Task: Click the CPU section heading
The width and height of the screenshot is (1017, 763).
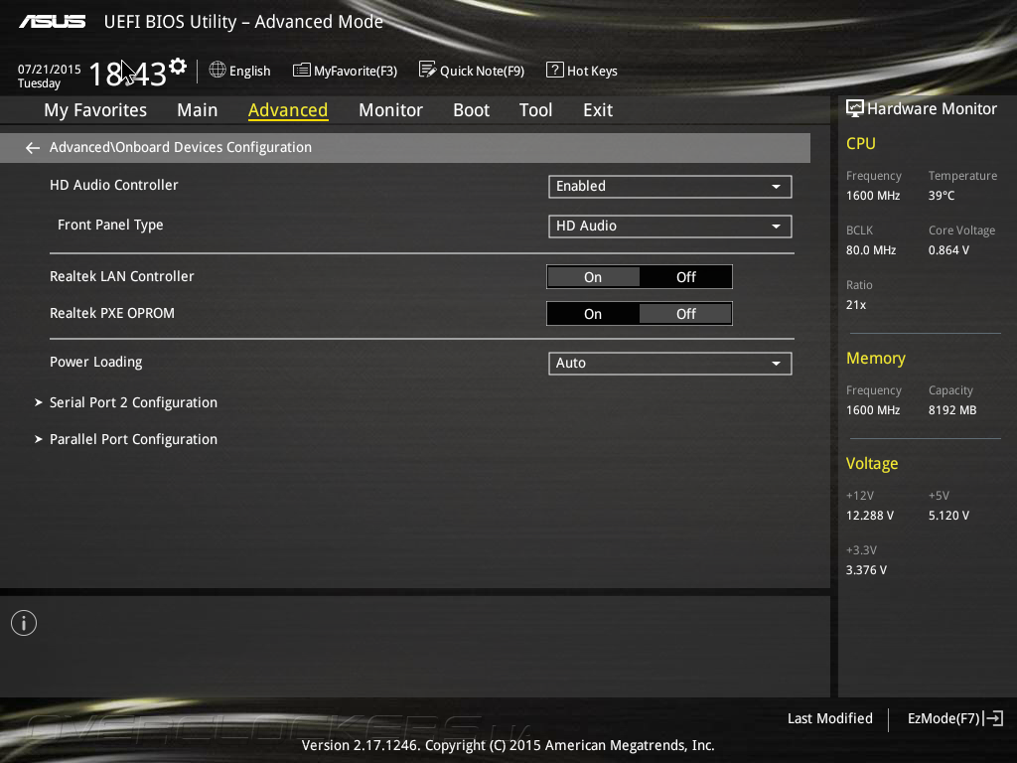Action: coord(861,143)
